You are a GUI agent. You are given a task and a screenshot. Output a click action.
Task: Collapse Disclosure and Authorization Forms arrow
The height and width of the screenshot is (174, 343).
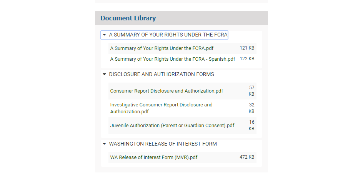coord(104,75)
